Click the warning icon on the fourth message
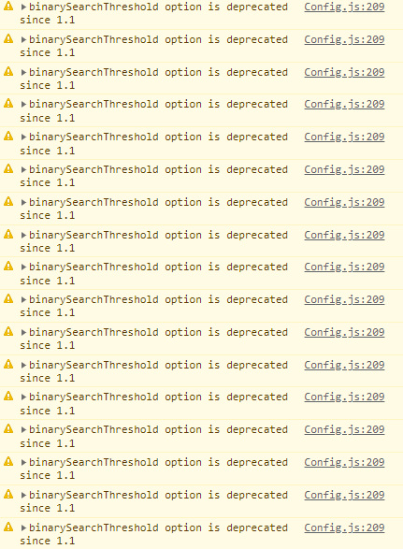Viewport: 403px width, 549px height. pyautogui.click(x=8, y=103)
